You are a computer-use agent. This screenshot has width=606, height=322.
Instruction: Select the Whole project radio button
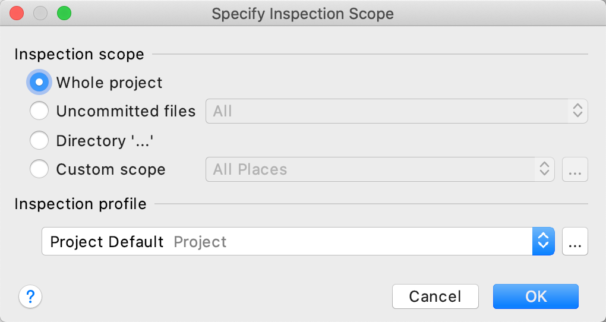tap(39, 83)
